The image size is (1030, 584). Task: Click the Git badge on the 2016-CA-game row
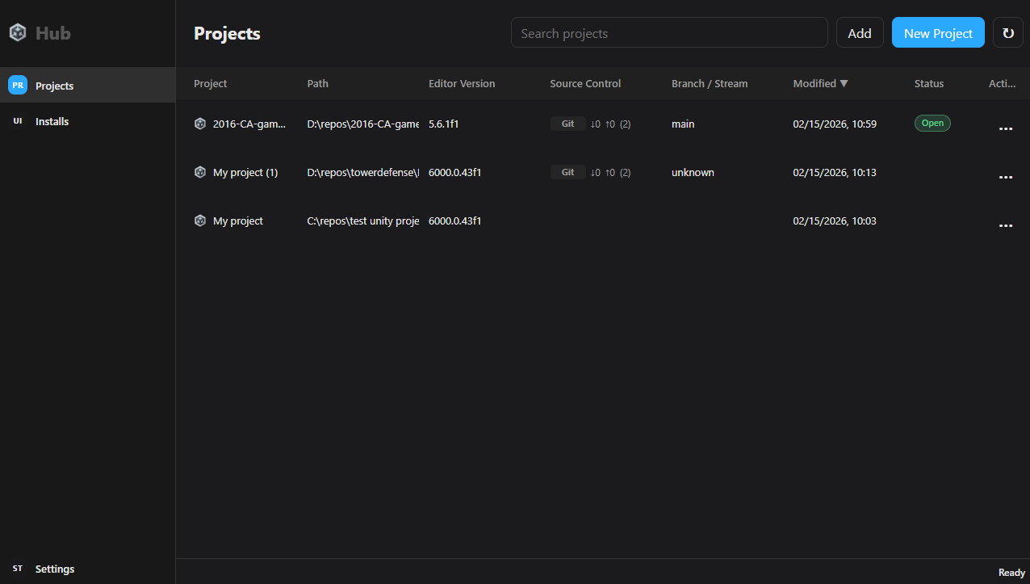coord(567,124)
